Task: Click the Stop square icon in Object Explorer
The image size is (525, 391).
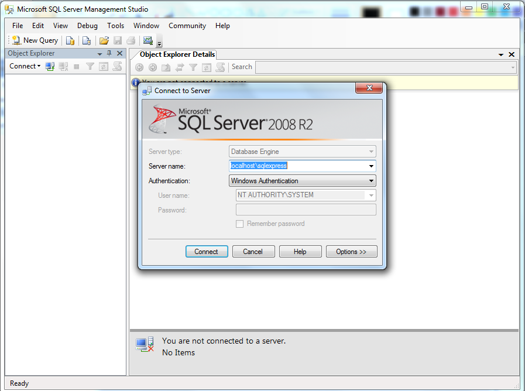Action: [77, 67]
